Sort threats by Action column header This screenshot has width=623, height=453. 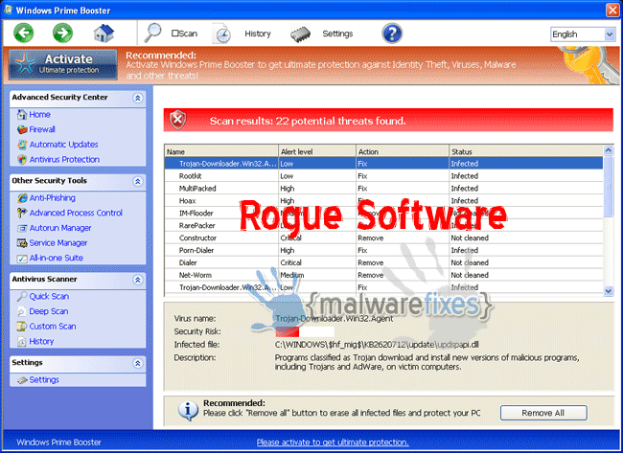click(x=403, y=151)
